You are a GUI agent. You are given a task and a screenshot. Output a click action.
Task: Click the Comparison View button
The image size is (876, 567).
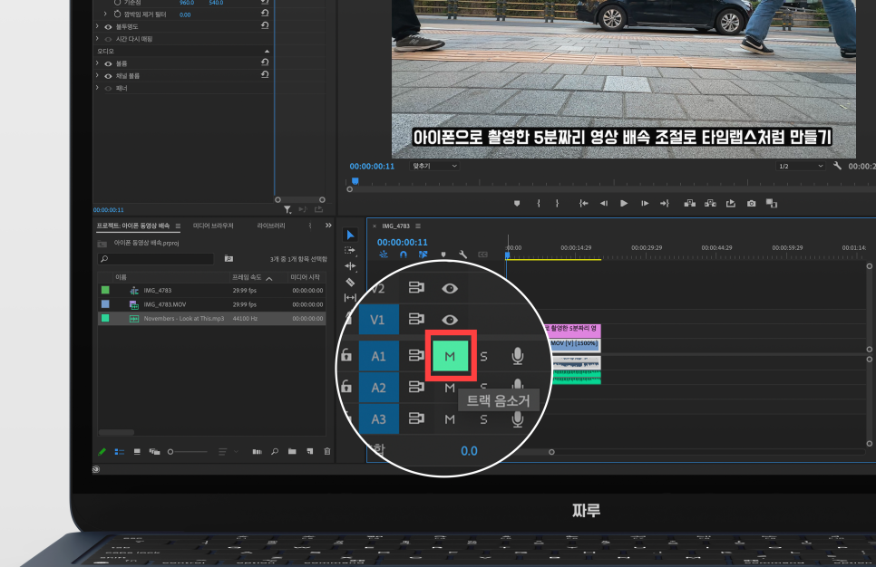coord(772,204)
